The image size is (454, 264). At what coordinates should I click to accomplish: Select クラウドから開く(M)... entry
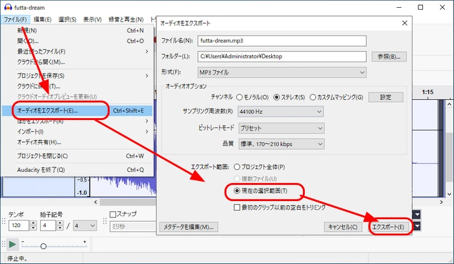coord(77,62)
